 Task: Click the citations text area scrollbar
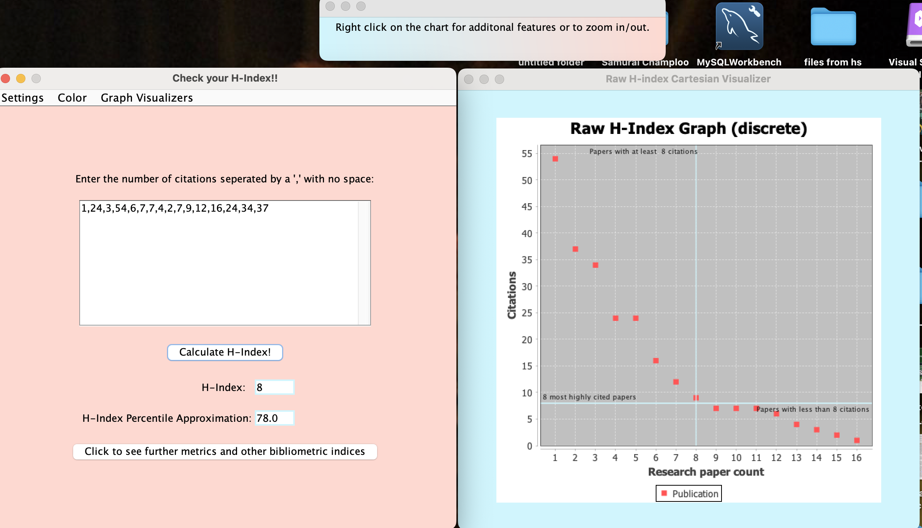[x=364, y=262]
